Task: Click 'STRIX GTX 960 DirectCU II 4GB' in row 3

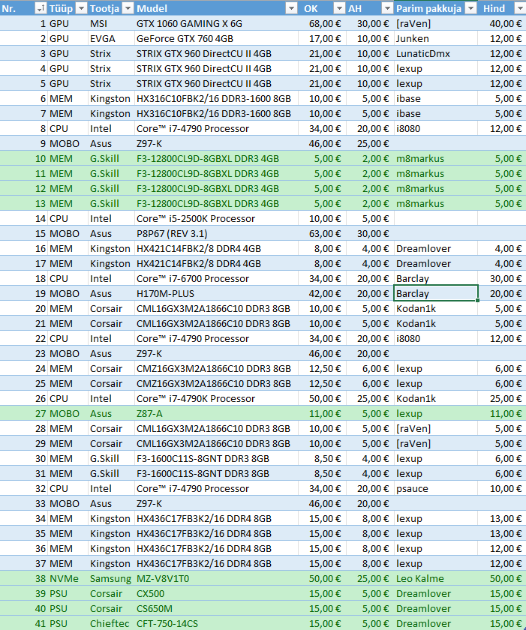Action: (x=216, y=54)
